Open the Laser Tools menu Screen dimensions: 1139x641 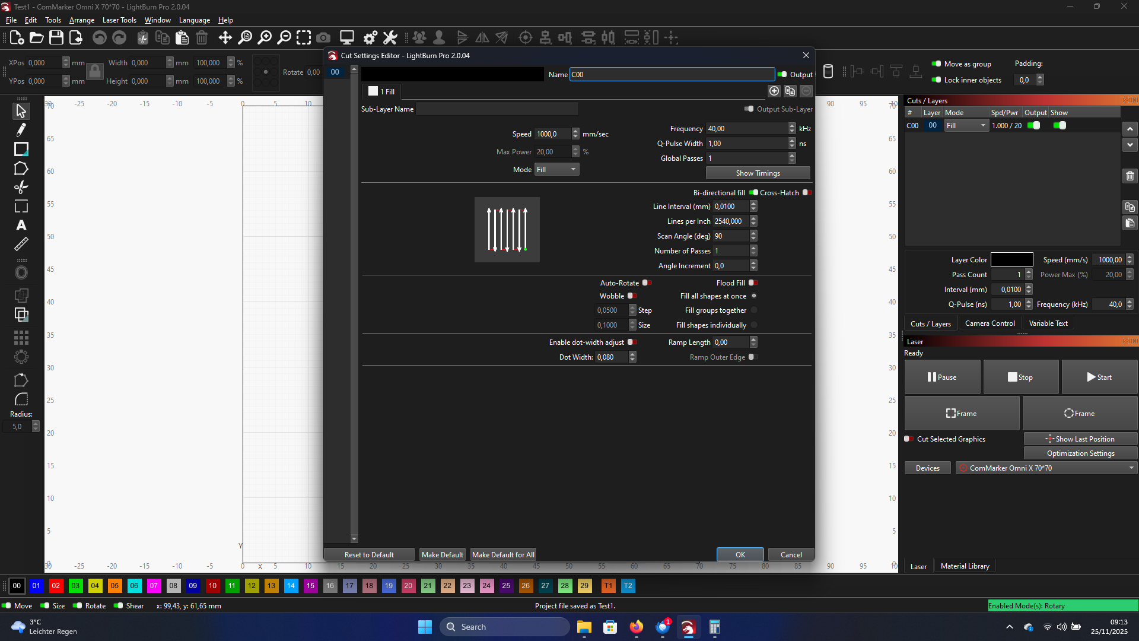click(119, 20)
